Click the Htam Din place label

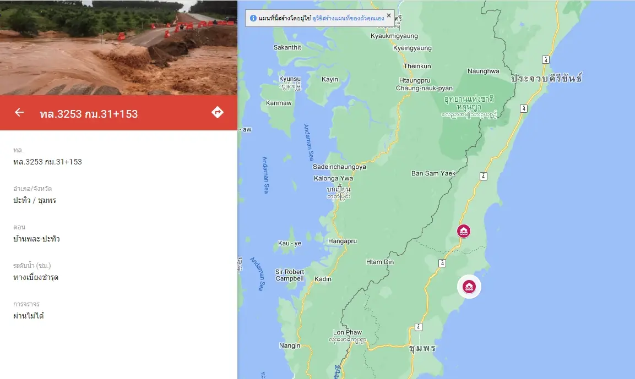point(380,262)
